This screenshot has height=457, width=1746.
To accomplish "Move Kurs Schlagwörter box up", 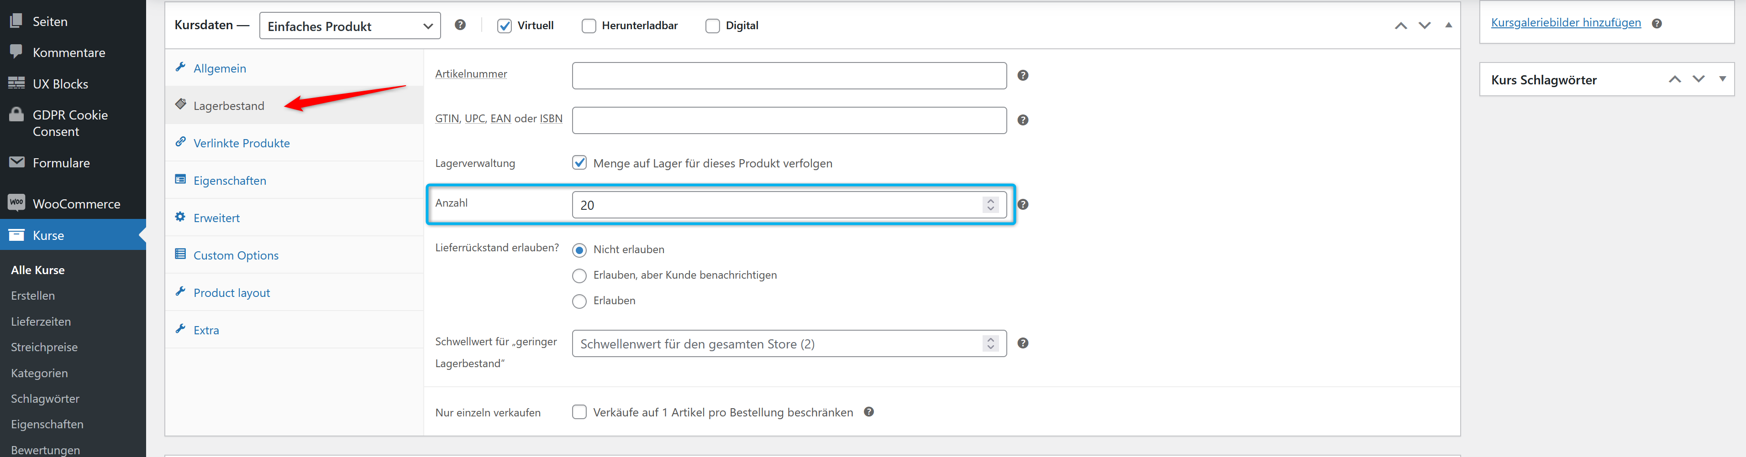I will click(x=1675, y=79).
